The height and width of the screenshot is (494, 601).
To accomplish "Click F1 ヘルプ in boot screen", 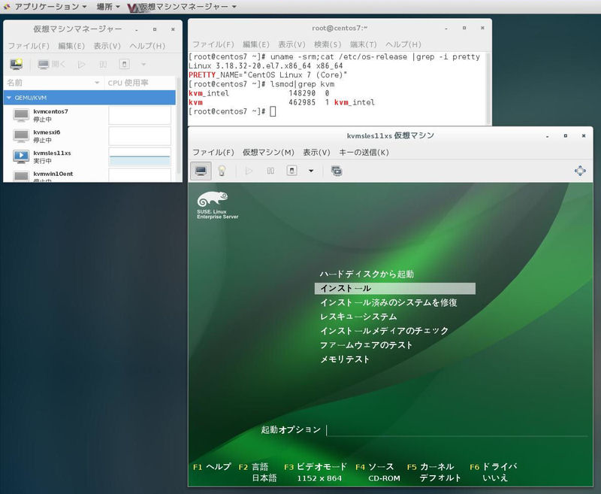I will coord(212,467).
